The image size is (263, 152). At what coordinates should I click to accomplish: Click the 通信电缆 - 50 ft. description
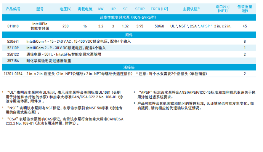pos(64,54)
